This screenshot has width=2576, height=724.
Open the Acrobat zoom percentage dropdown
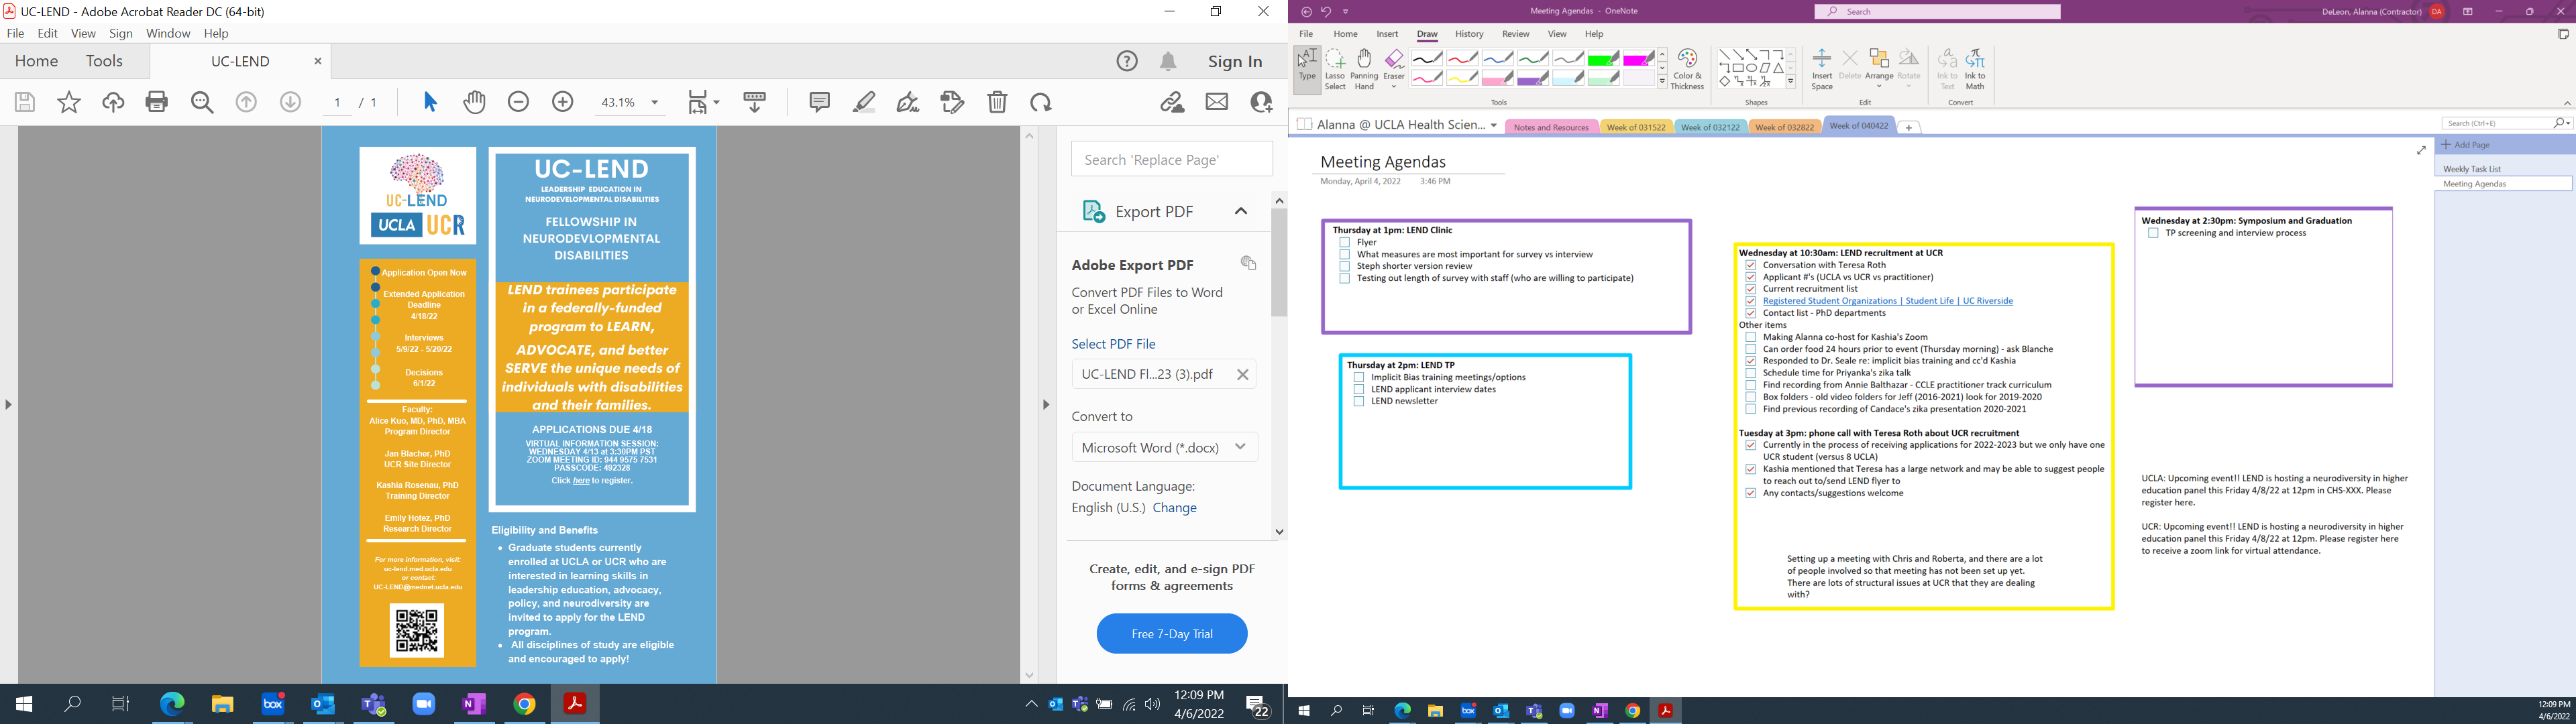point(654,102)
